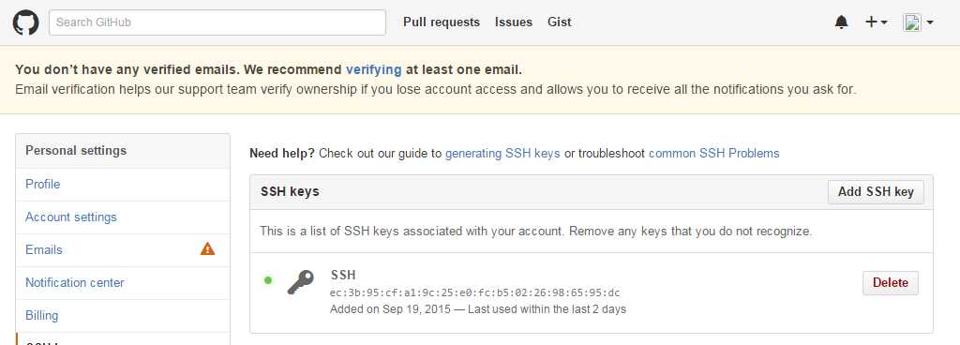Open the notifications bell
Screen dimensions: 960x345
842,22
